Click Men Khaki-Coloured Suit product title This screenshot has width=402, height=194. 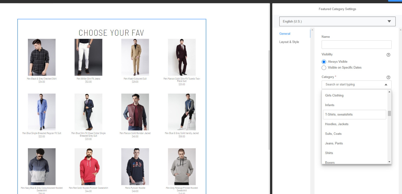coord(135,79)
